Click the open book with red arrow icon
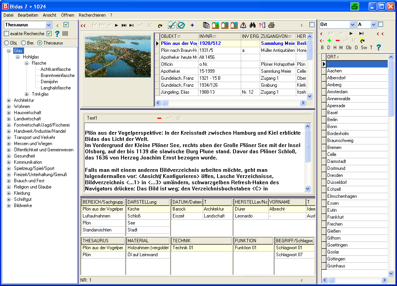Viewport: 397px width, 286px height. point(243,25)
